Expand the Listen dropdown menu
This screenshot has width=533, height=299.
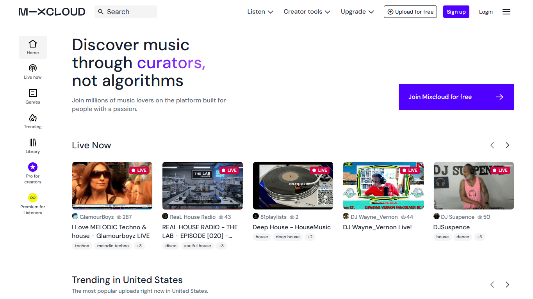(260, 12)
